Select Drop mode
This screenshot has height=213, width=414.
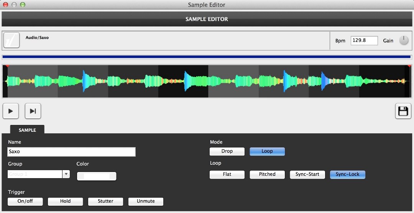click(x=227, y=151)
